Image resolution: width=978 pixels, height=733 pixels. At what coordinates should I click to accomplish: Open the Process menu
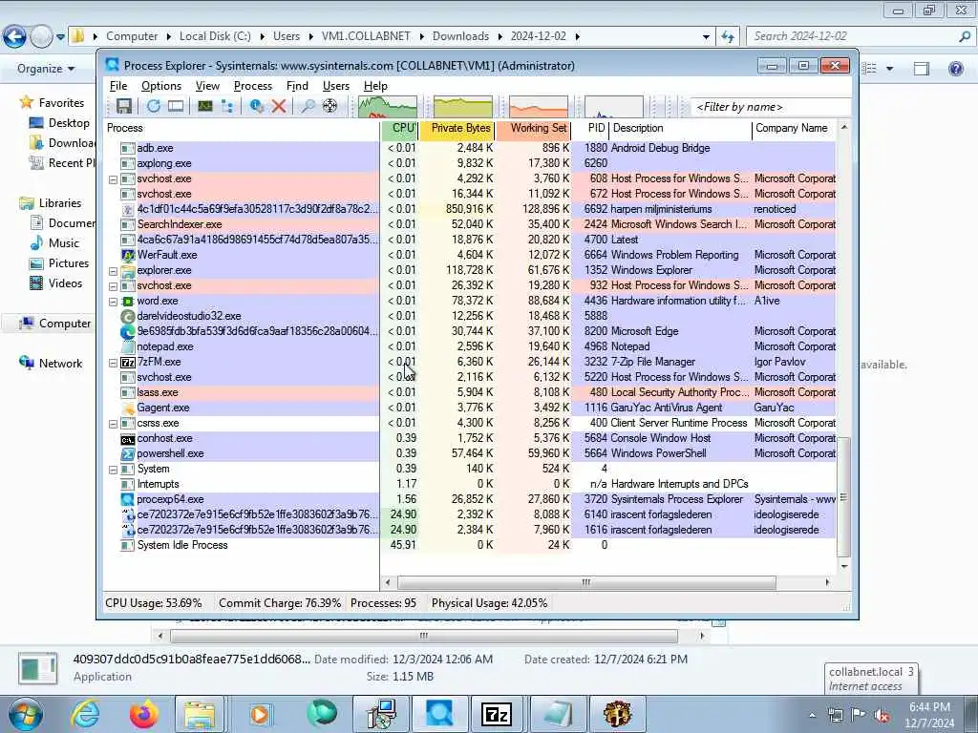click(x=252, y=86)
